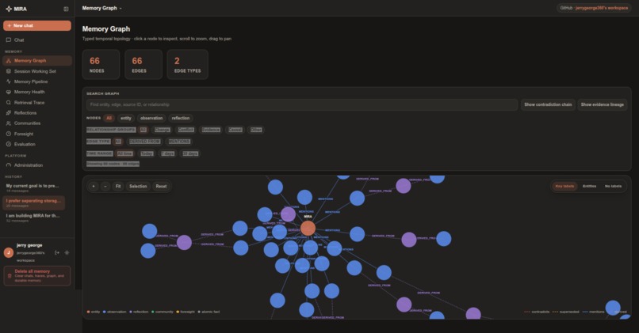Zoom out the graph with minus button
Screen dimensions: 639x333
(x=105, y=186)
